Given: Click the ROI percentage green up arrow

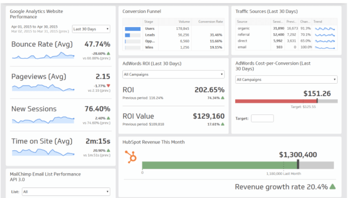Looking at the screenshot, I should pos(223,98).
